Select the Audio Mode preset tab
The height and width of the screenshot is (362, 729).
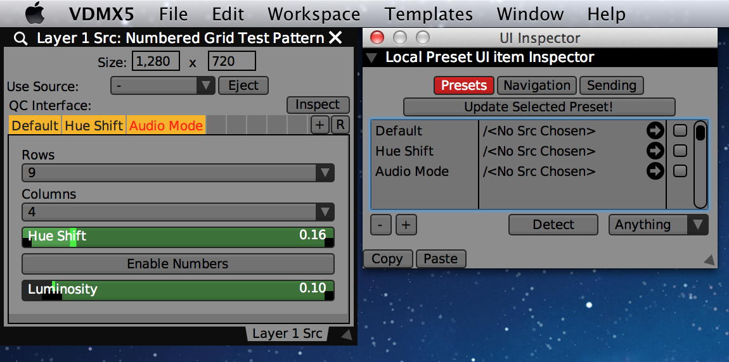coord(166,125)
